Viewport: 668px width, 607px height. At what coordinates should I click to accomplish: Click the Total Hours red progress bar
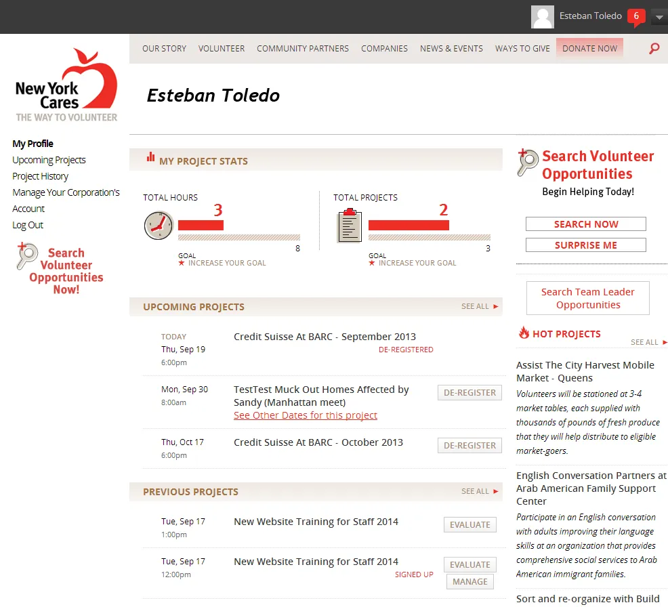tap(201, 225)
